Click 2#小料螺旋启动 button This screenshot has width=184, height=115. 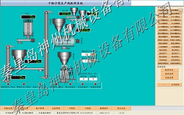pos(163,27)
